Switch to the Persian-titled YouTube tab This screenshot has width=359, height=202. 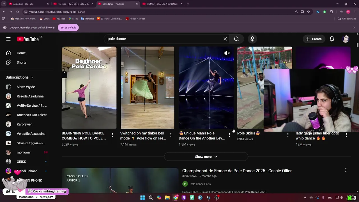(73, 4)
